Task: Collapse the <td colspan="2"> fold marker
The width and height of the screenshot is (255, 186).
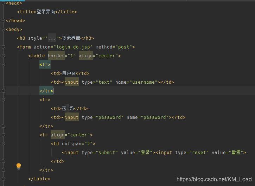Action: pyautogui.click(x=3, y=143)
